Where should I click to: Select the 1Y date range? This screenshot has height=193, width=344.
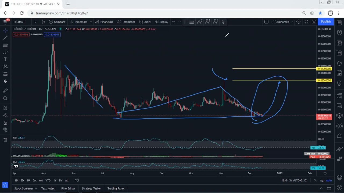coord(55,180)
